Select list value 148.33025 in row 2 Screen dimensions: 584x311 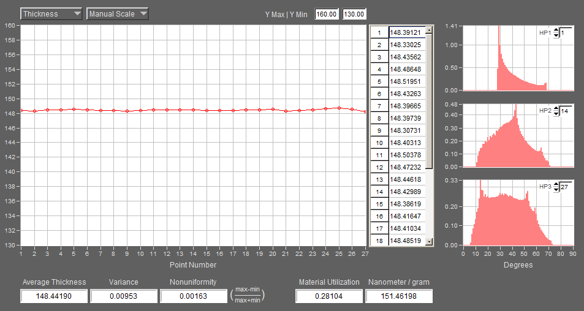pos(407,45)
